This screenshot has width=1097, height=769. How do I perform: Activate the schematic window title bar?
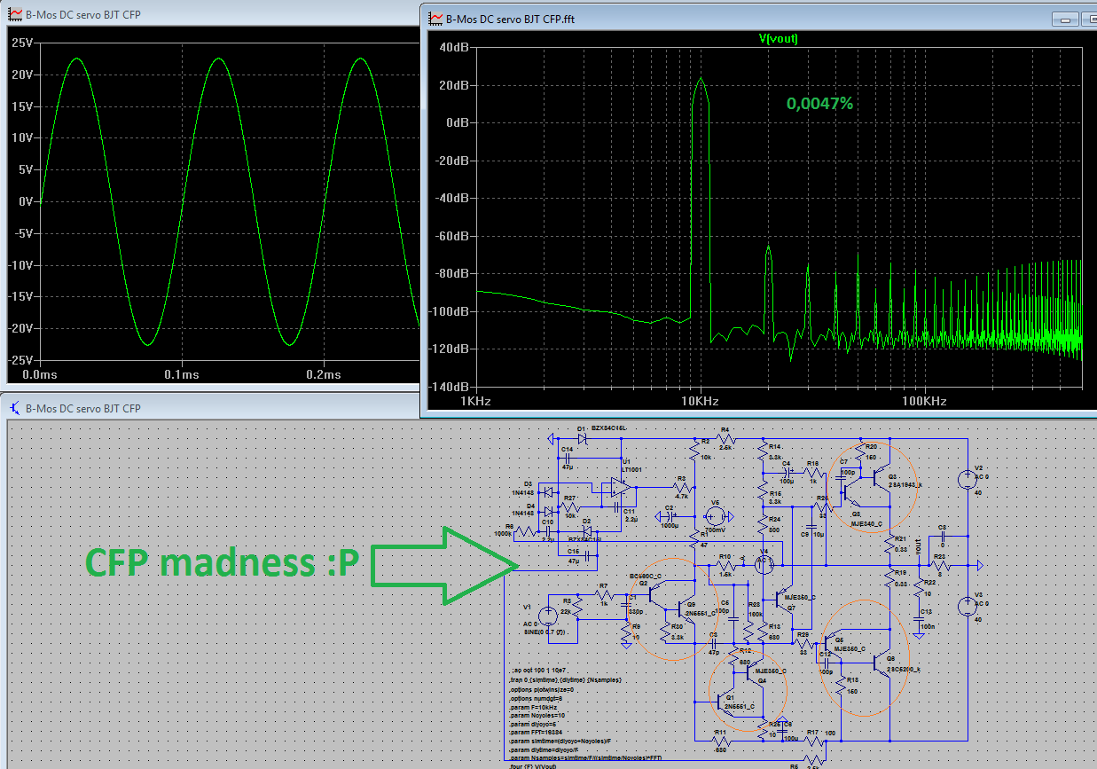coord(211,409)
